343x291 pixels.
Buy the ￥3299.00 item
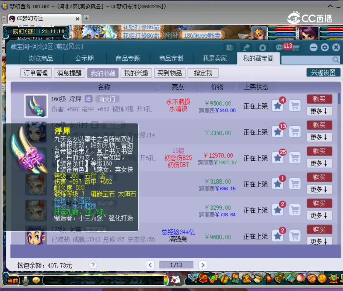pyautogui.click(x=319, y=203)
